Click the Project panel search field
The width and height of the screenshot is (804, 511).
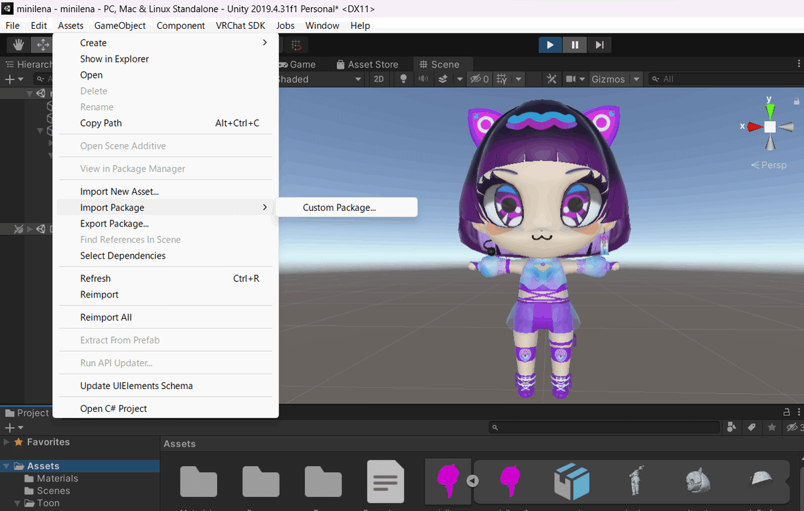pos(605,427)
